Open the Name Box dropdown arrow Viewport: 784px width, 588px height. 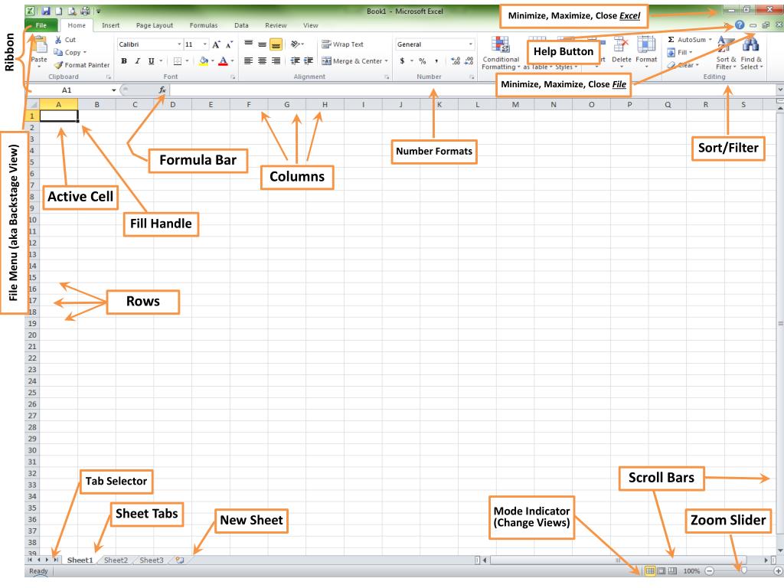click(x=114, y=90)
